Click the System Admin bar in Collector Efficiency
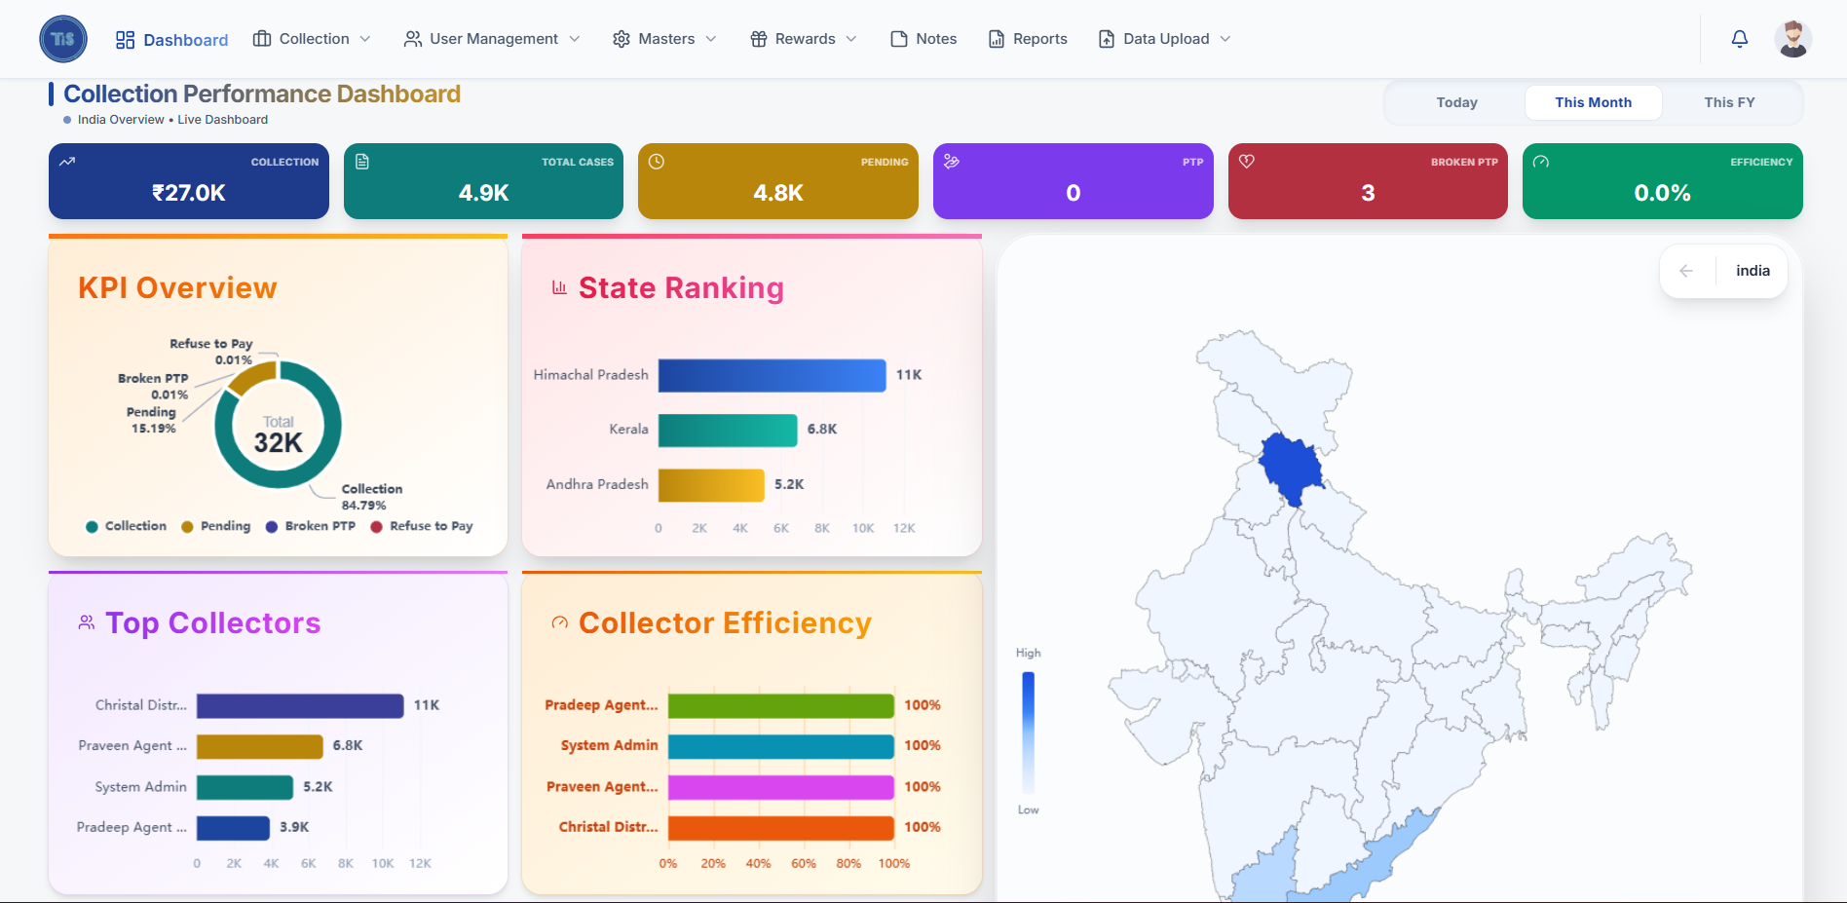Image resolution: width=1847 pixels, height=903 pixels. (781, 746)
